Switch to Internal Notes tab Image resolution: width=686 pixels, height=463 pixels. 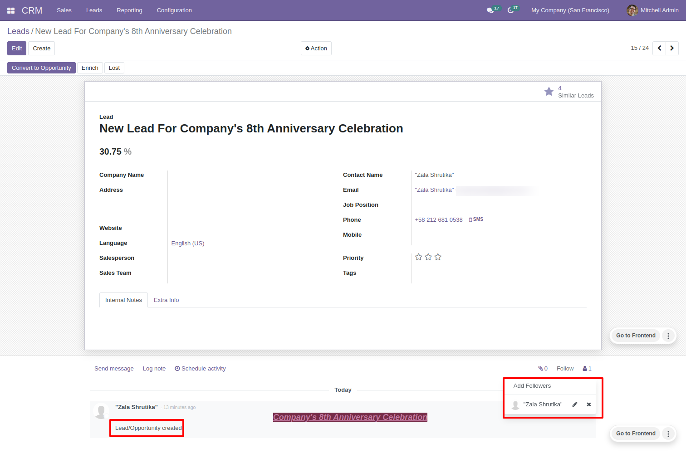[x=123, y=300]
